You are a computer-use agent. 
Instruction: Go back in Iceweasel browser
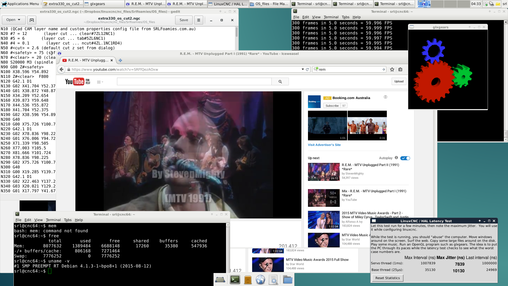click(61, 69)
